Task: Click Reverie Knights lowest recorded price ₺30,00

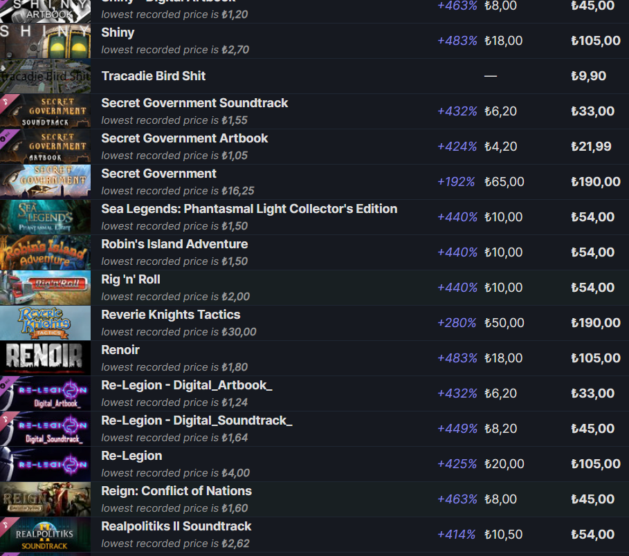Action: [x=239, y=332]
